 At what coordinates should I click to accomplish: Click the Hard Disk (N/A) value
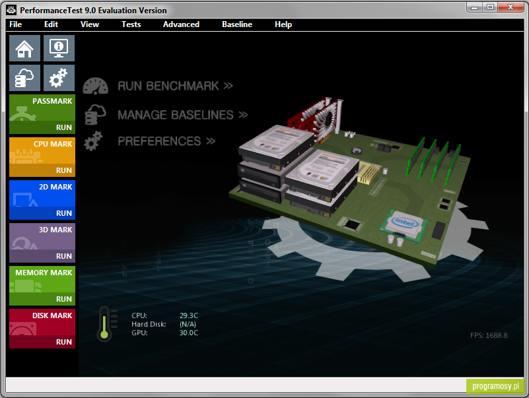pos(188,324)
